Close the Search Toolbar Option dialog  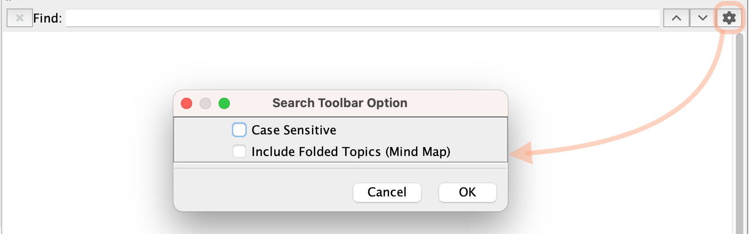point(187,103)
